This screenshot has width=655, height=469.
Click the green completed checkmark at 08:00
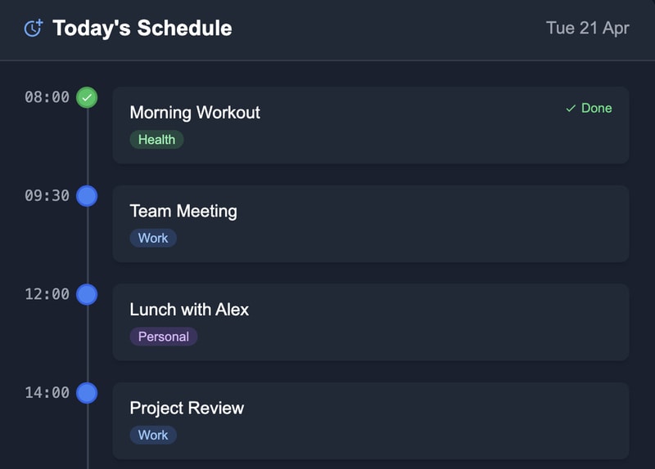(87, 97)
